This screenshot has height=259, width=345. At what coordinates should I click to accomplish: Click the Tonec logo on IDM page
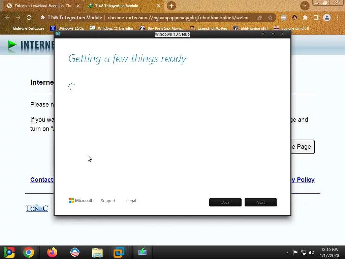37,208
